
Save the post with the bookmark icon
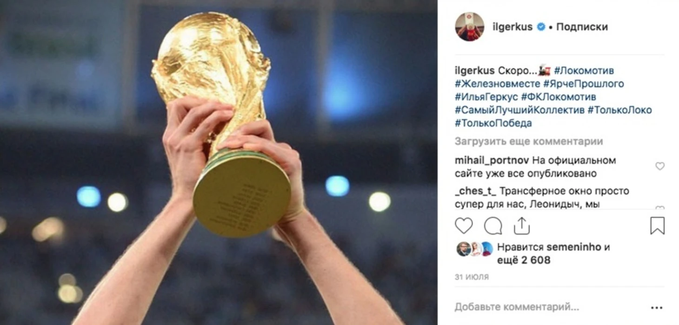tap(657, 226)
